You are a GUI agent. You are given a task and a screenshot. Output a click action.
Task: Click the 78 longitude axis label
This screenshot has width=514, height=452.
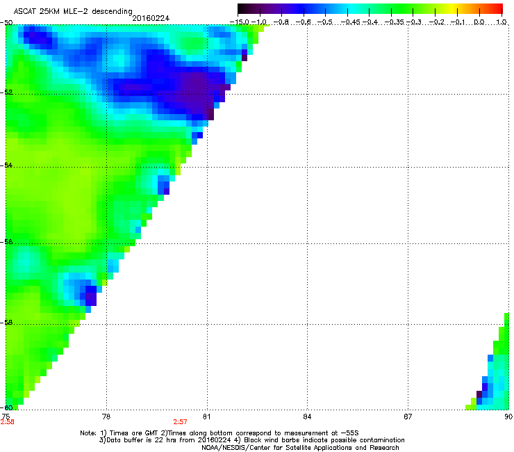click(x=106, y=417)
